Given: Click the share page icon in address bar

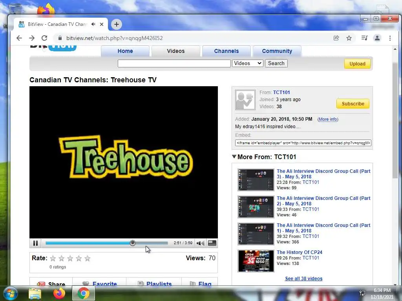Looking at the screenshot, I should coord(336,38).
